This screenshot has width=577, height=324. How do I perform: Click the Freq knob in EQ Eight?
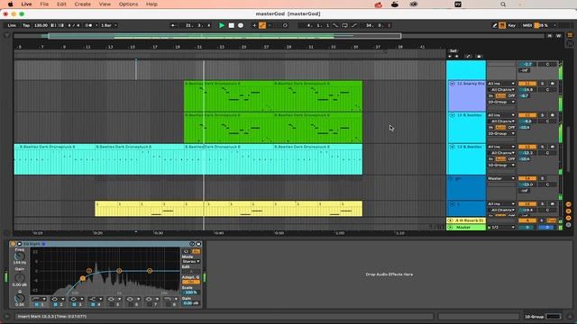pyautogui.click(x=20, y=256)
